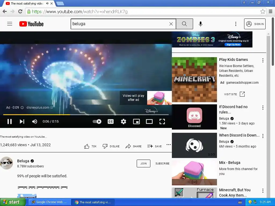Mute the player volume

[35, 122]
